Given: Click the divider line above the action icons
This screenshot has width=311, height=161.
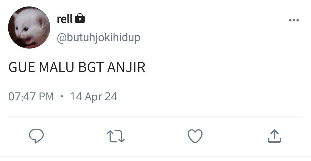Looking at the screenshot, I should click(x=155, y=117).
